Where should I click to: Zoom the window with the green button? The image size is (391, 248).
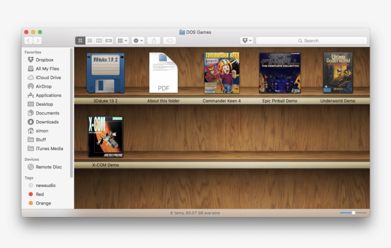[x=40, y=32]
